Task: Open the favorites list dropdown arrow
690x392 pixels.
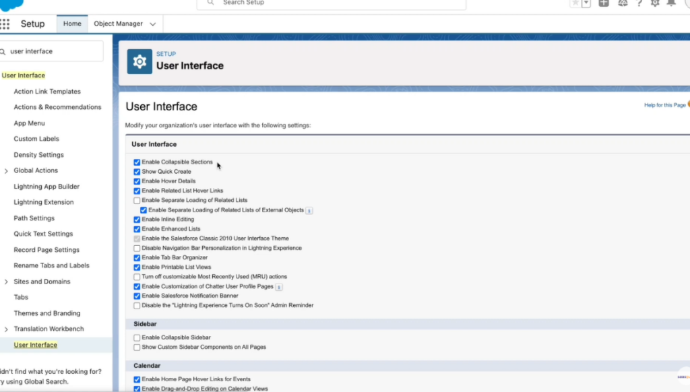Action: pyautogui.click(x=586, y=3)
